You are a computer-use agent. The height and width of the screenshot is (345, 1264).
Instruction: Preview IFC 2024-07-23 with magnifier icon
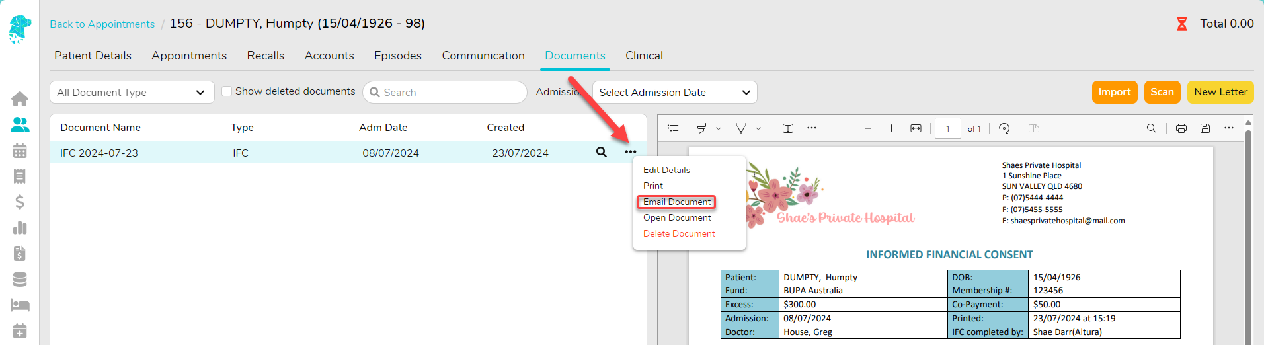(602, 152)
